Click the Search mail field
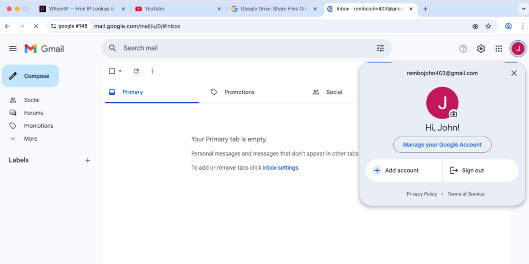Screen dimensions: 529x264 (x=246, y=48)
